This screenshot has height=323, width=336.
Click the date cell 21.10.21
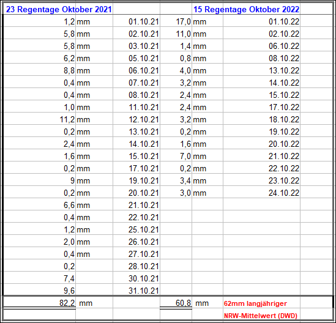(144, 205)
